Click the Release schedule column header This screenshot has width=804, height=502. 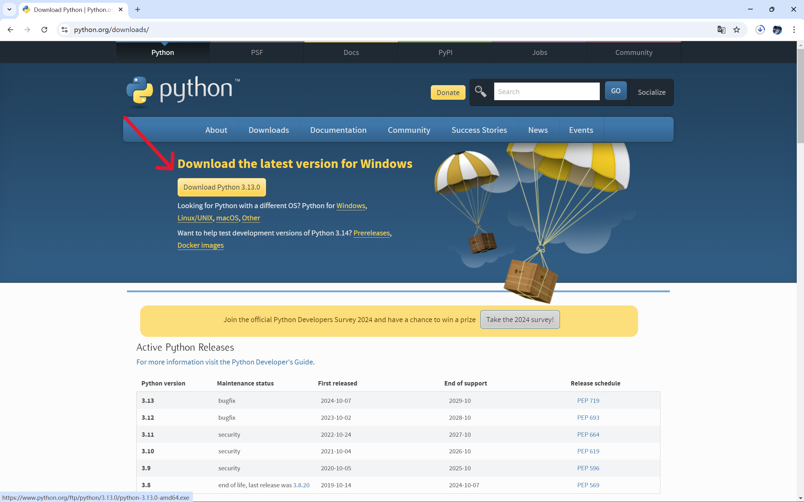[595, 383]
